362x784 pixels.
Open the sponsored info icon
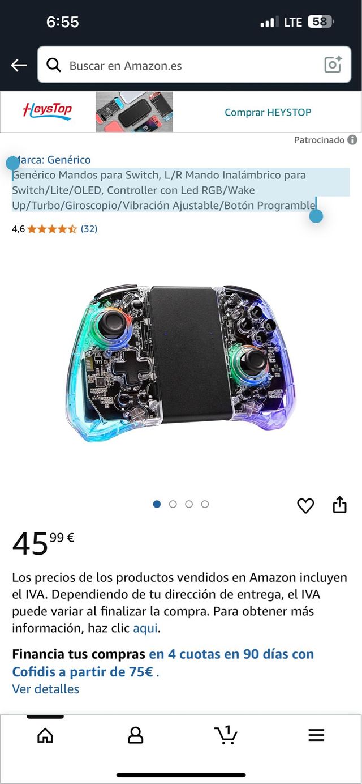(x=352, y=140)
